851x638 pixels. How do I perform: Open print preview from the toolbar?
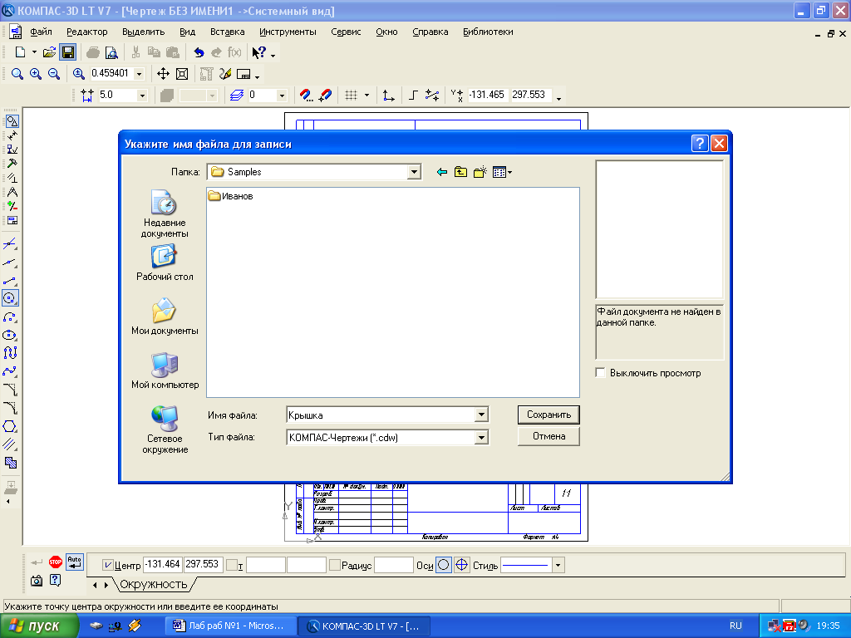(111, 52)
